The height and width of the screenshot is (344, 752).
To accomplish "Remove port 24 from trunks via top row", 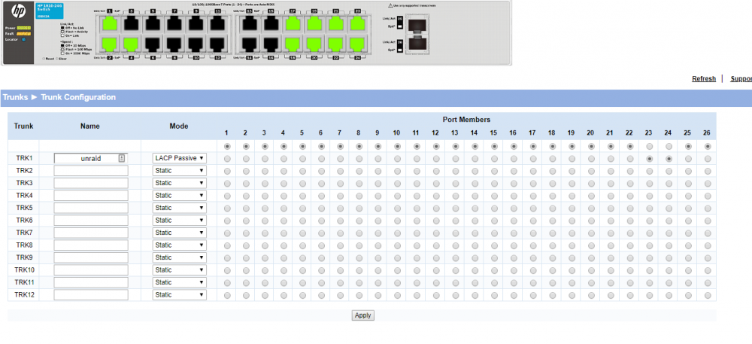I will (x=669, y=146).
